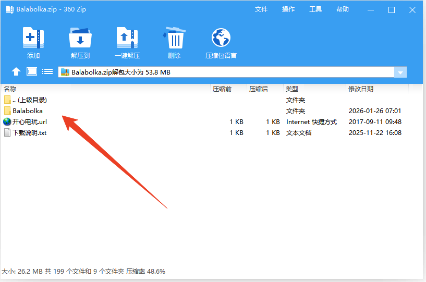The height and width of the screenshot is (282, 426).
Task: Click the date 2026-01-26 07:01
Action: pyautogui.click(x=375, y=111)
